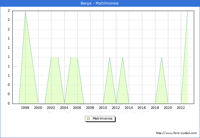Click the 2014 x-axis label
Viewport: 200px width, 138px height.
pos(129,108)
